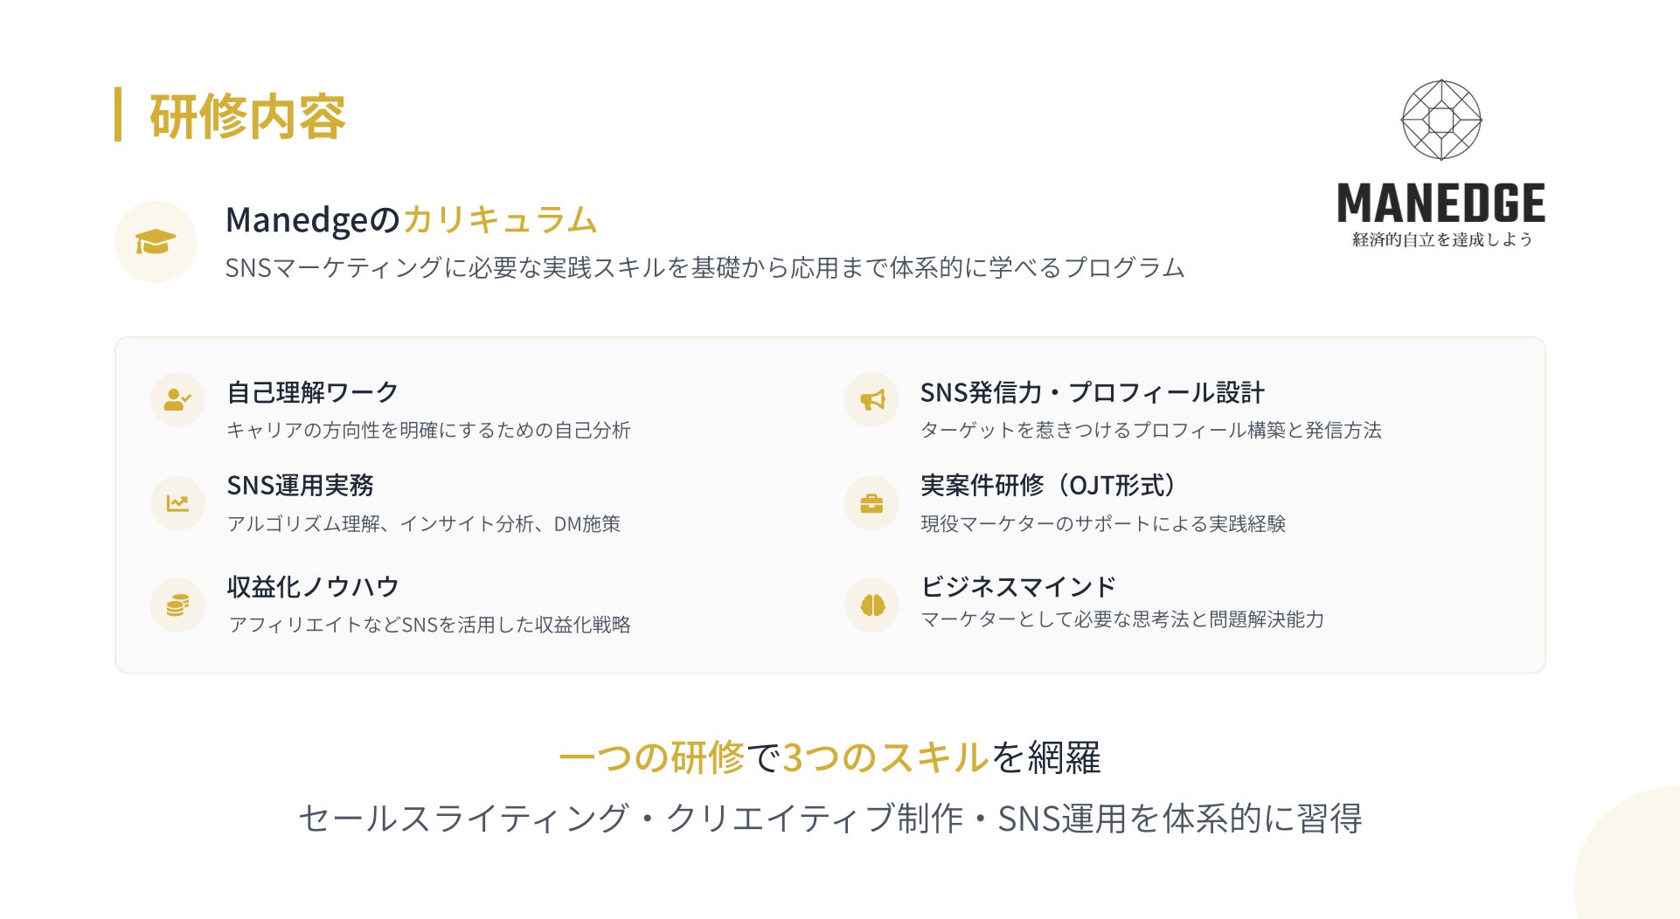
Task: Click the brain icon beside ビジネスマインド
Action: coord(871,605)
